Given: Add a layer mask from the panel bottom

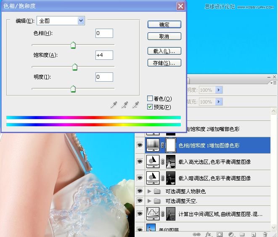Looking at the screenshot, I should click(220, 234).
